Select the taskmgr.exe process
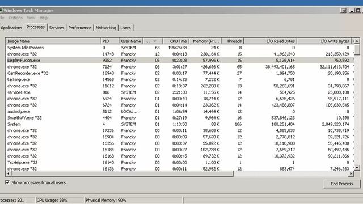 180,79
